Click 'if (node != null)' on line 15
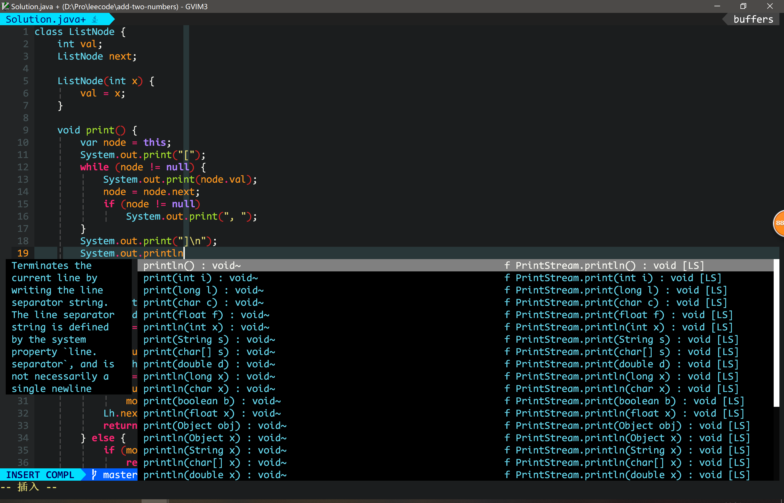 [152, 204]
